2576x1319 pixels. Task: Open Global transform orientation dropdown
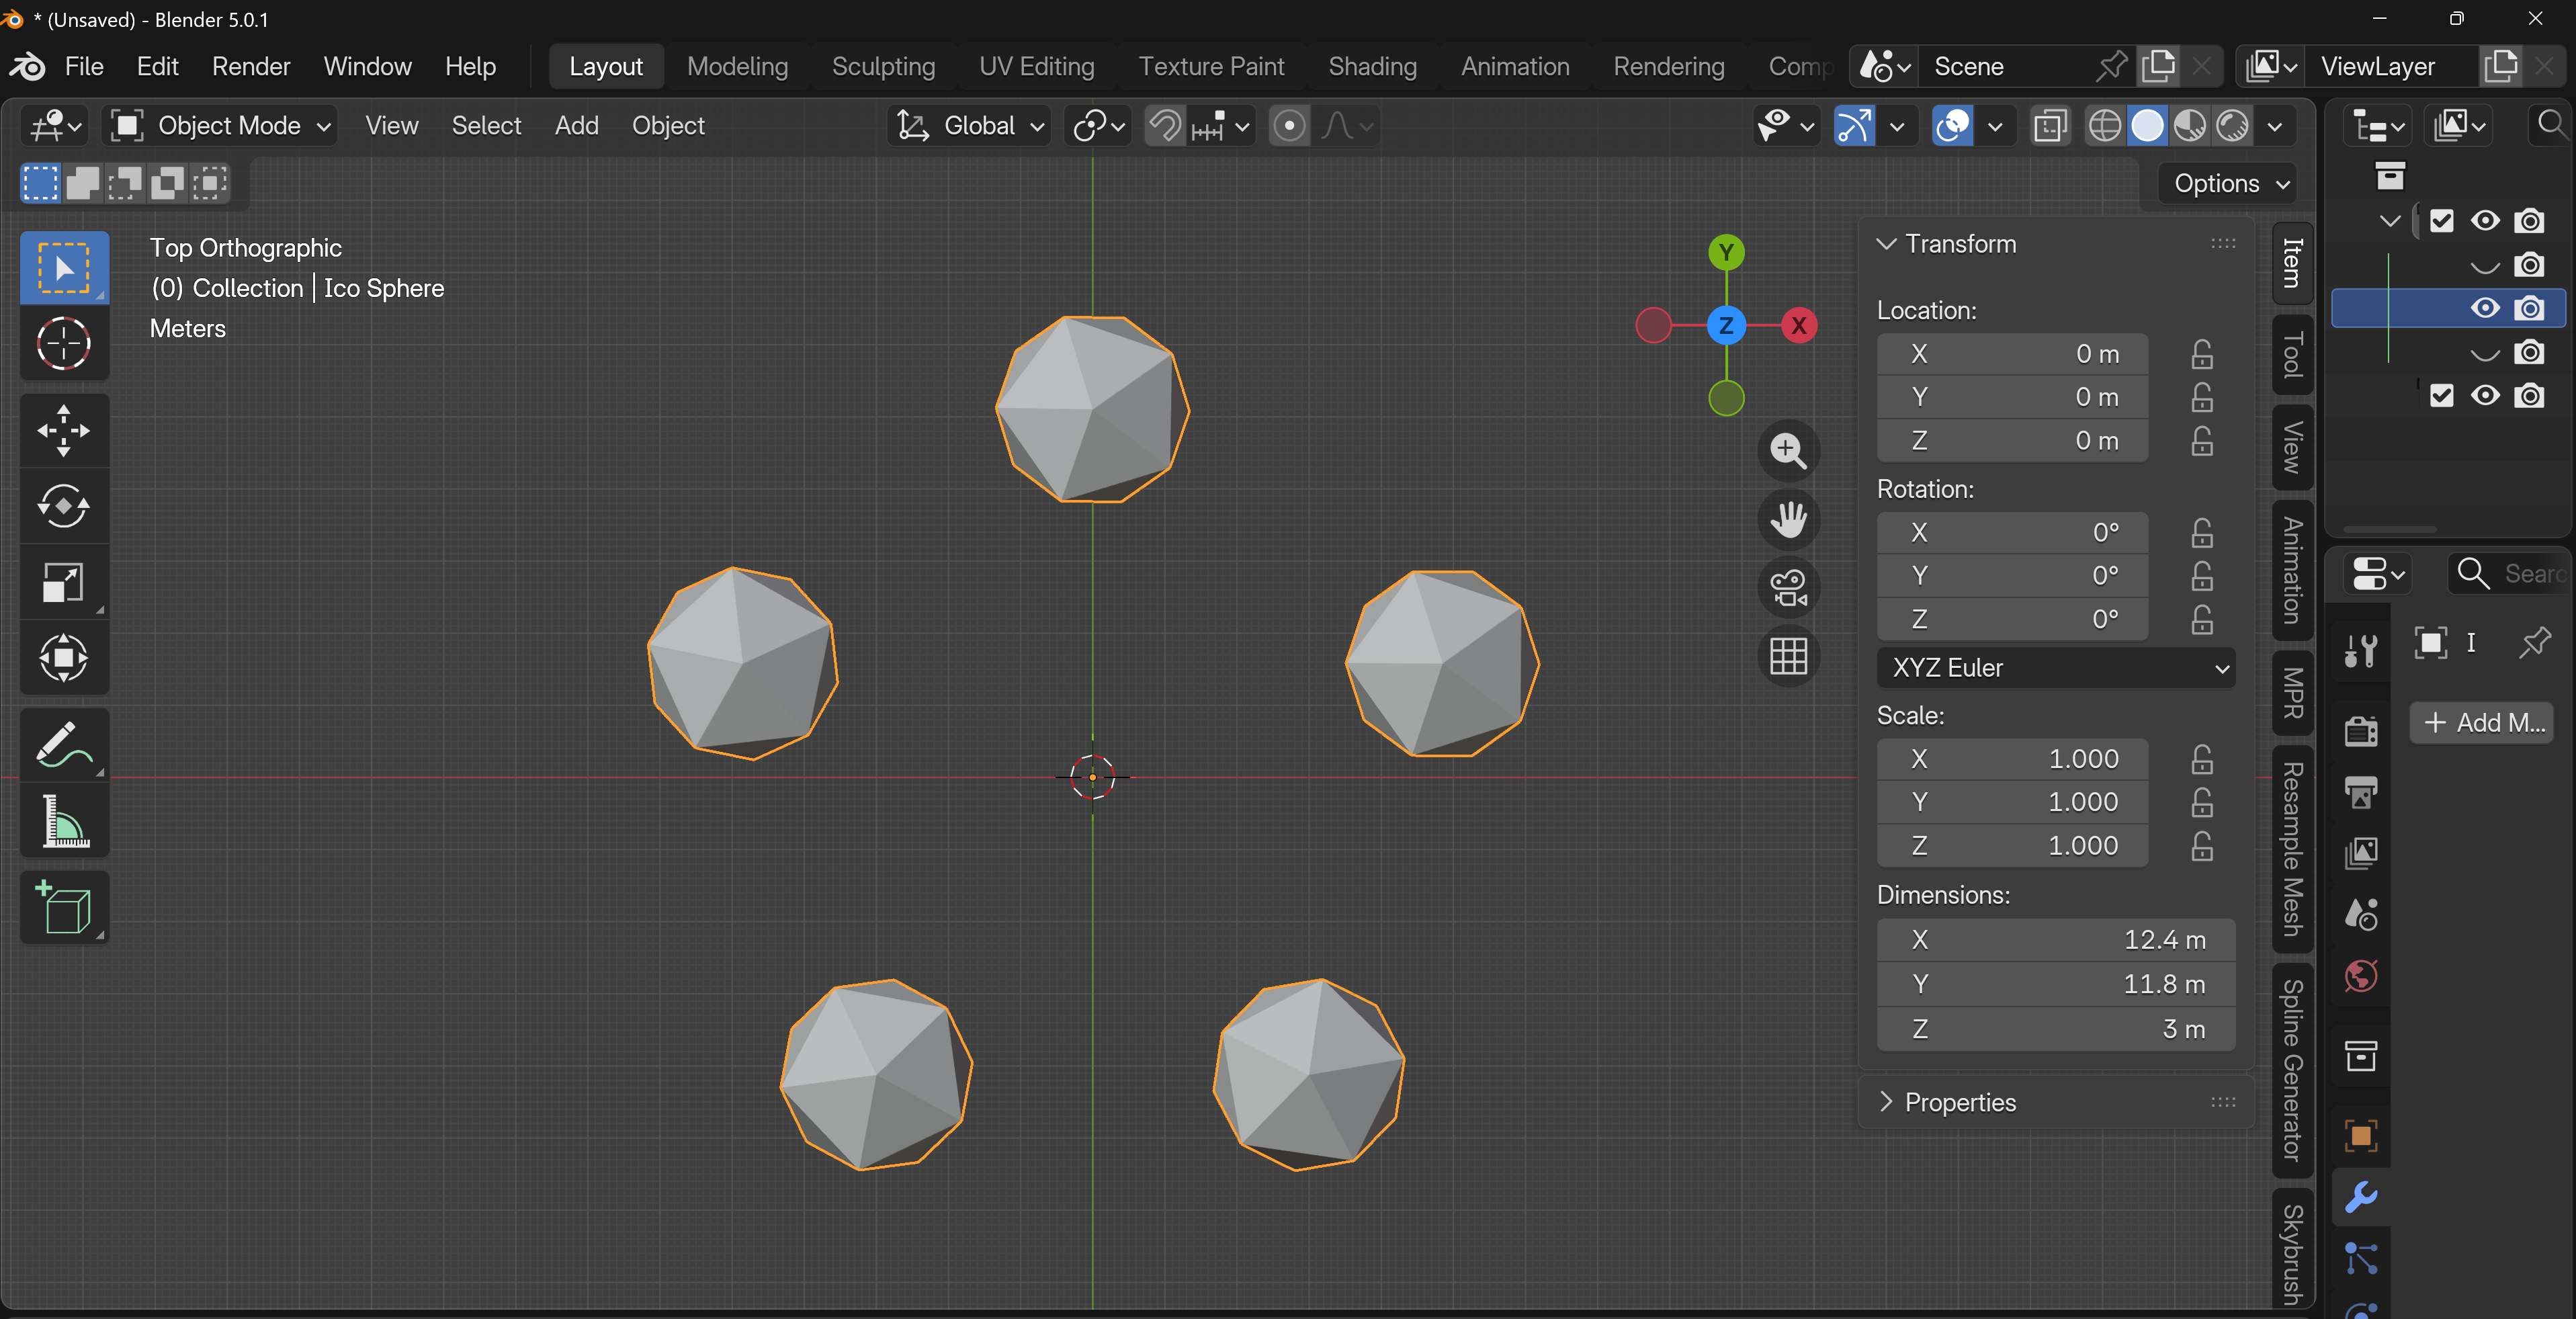click(969, 126)
